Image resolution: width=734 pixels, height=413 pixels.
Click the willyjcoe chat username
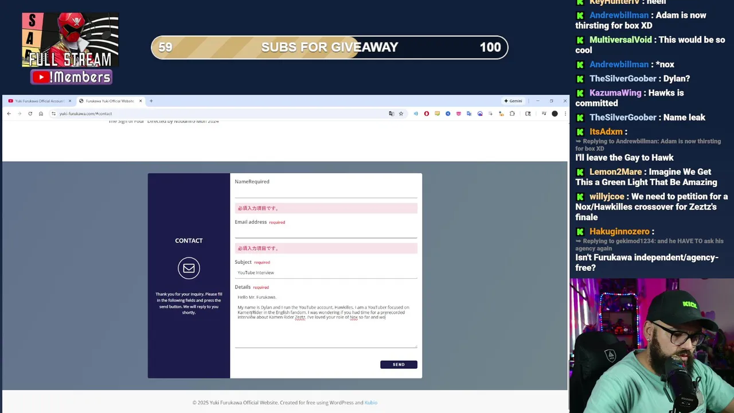(607, 197)
